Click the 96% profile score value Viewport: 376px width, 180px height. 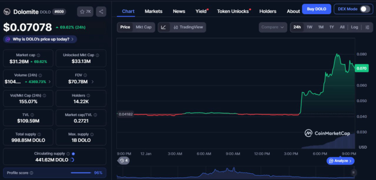[98, 173]
